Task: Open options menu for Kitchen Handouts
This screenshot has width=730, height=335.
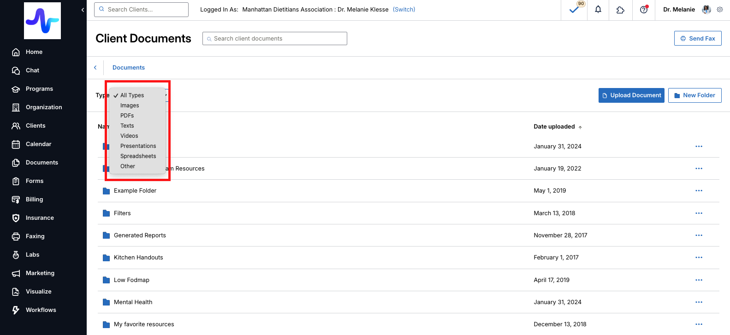Action: coord(699,258)
